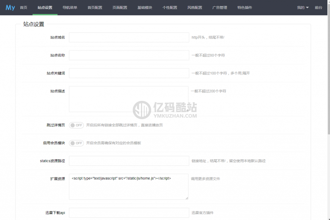This screenshot has height=220, width=330.
Task: Select the 站点设置 tab
Action: (x=45, y=8)
